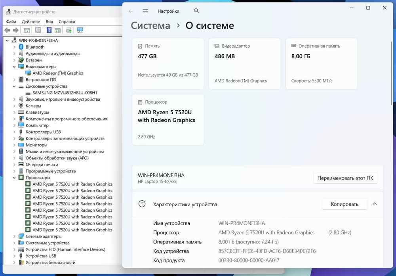This screenshot has width=396, height=276.
Task: Click the Сетевые адаптеры network icon
Action: point(21,236)
